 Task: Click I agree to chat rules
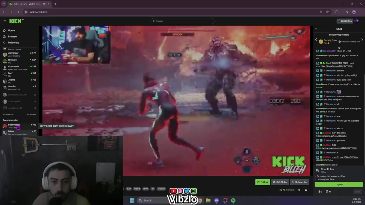[x=339, y=184]
